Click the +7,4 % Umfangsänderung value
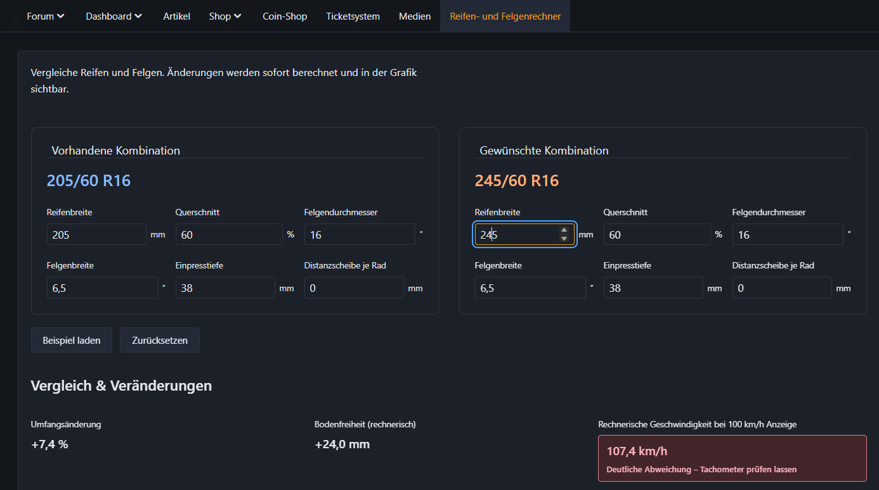Image resolution: width=879 pixels, height=490 pixels. (49, 444)
